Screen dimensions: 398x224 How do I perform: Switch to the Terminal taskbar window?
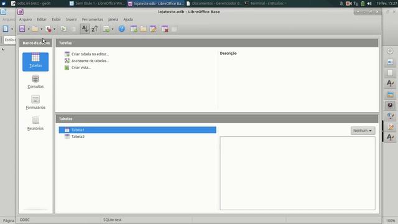266,3
